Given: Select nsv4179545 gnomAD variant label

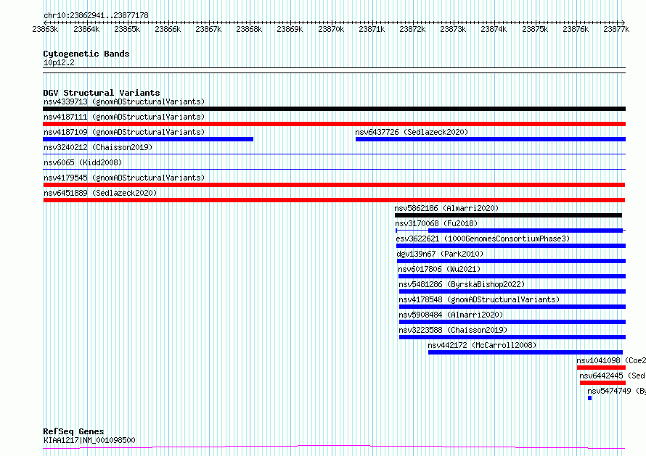Looking at the screenshot, I should (x=124, y=178).
